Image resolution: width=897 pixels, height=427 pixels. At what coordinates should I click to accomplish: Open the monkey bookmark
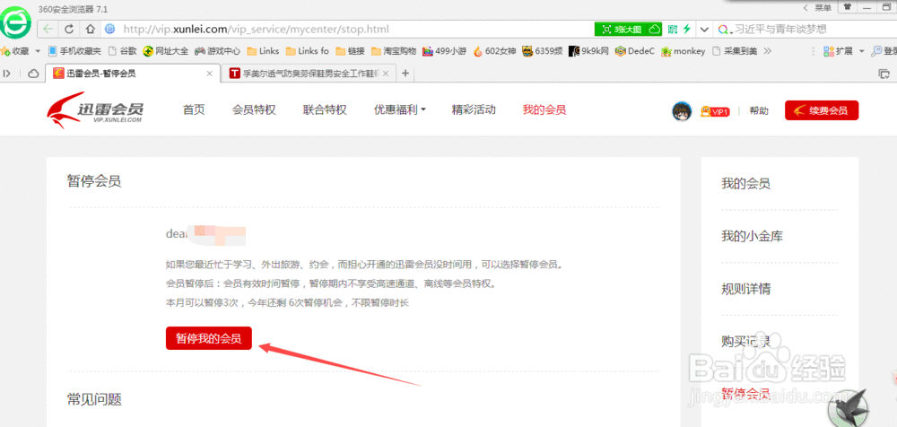(x=683, y=51)
